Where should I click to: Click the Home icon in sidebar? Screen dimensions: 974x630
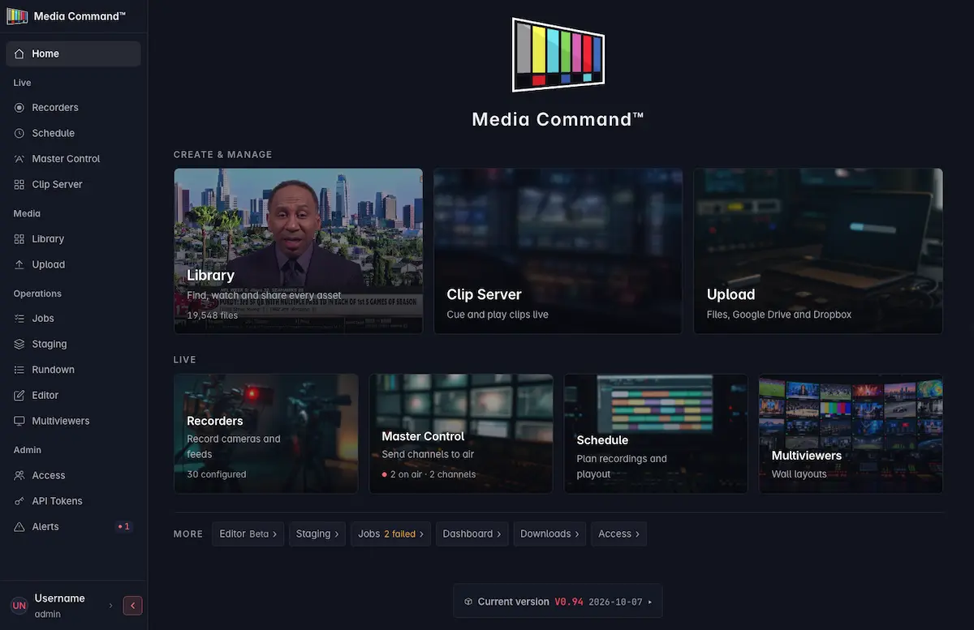coord(19,54)
